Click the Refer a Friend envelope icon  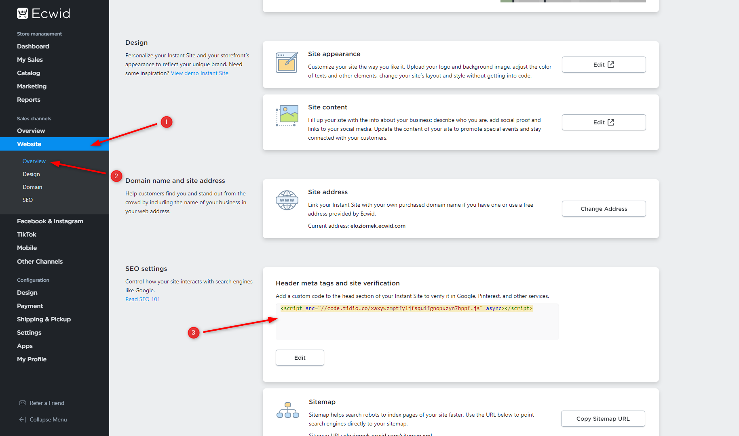(x=23, y=403)
